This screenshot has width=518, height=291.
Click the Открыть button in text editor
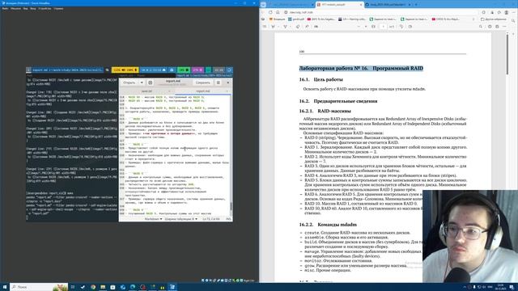pyautogui.click(x=129, y=82)
